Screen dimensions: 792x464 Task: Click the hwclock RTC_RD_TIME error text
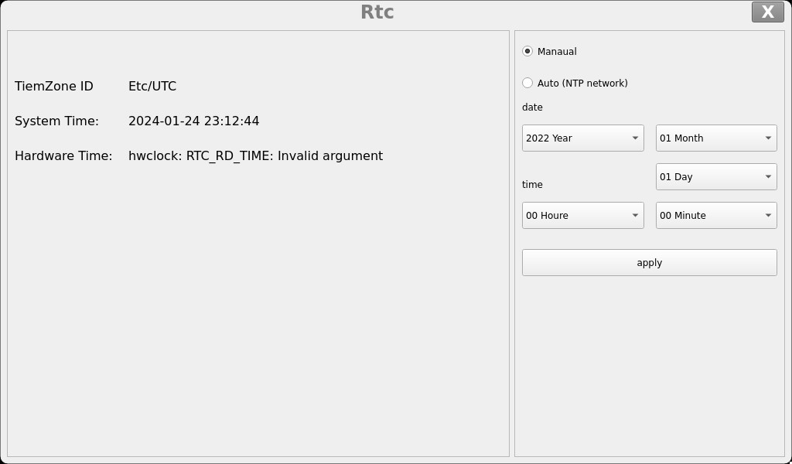click(255, 156)
